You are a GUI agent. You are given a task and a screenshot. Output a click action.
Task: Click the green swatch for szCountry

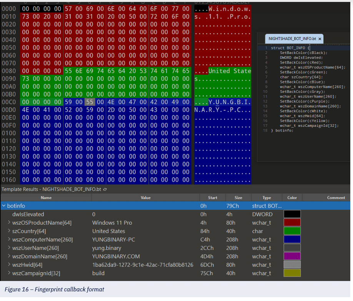click(292, 231)
